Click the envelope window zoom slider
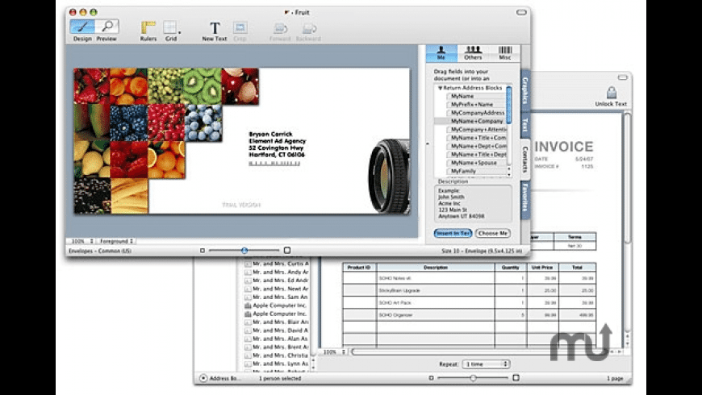The height and width of the screenshot is (395, 702). click(244, 251)
